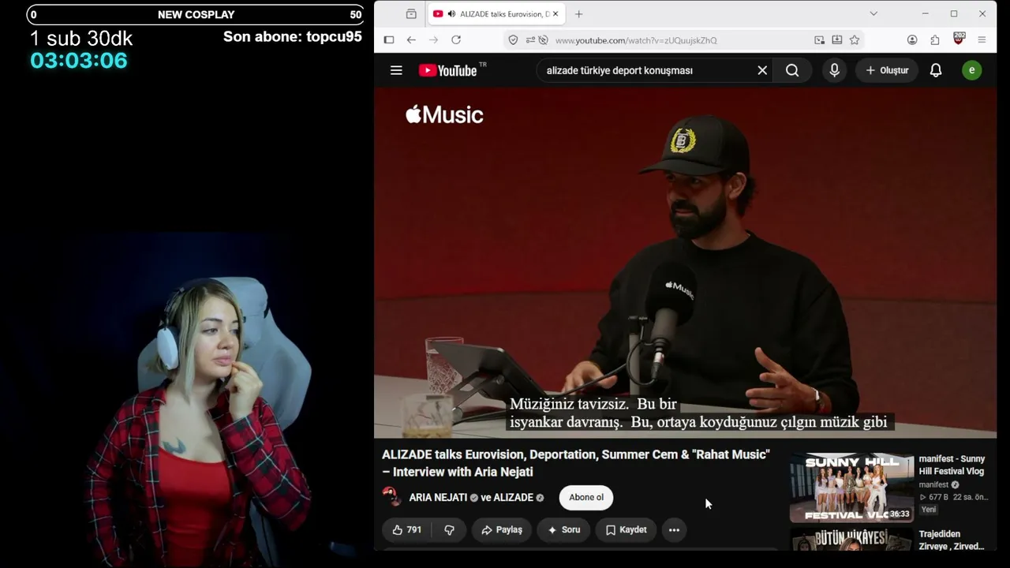Open the manifest channel name under vlog
This screenshot has width=1010, height=568.
point(933,485)
